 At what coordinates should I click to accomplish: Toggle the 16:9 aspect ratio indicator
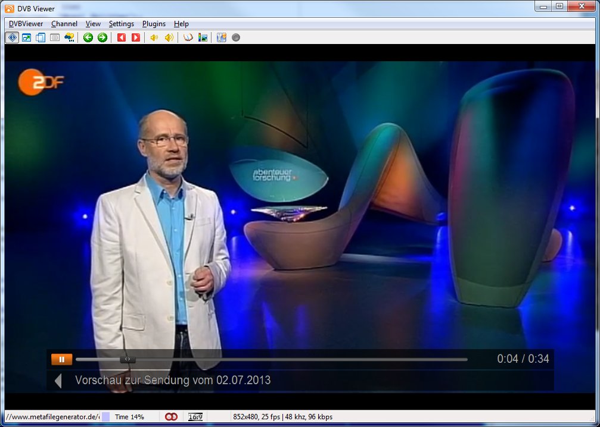pyautogui.click(x=195, y=417)
